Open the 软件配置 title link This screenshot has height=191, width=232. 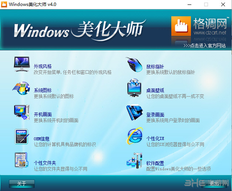155,164
